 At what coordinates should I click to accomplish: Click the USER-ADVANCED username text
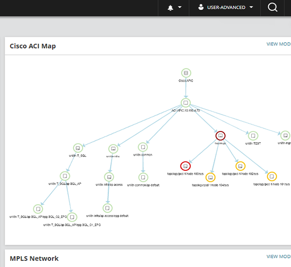[x=226, y=7]
